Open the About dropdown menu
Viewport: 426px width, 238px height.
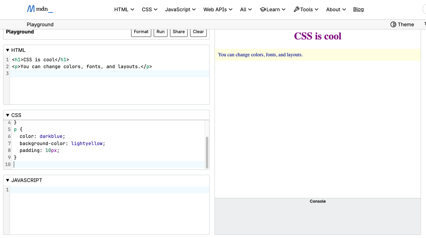click(336, 9)
